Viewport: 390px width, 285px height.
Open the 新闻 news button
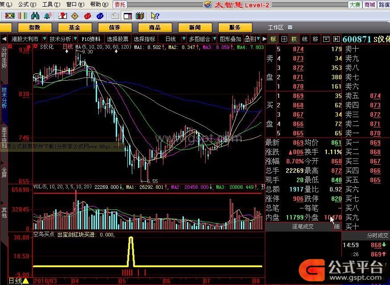coord(195,27)
